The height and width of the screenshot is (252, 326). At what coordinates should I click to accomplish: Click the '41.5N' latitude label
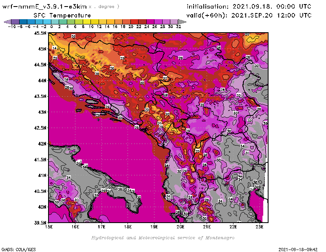click(x=40, y=159)
